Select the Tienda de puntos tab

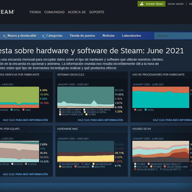coord(82,36)
